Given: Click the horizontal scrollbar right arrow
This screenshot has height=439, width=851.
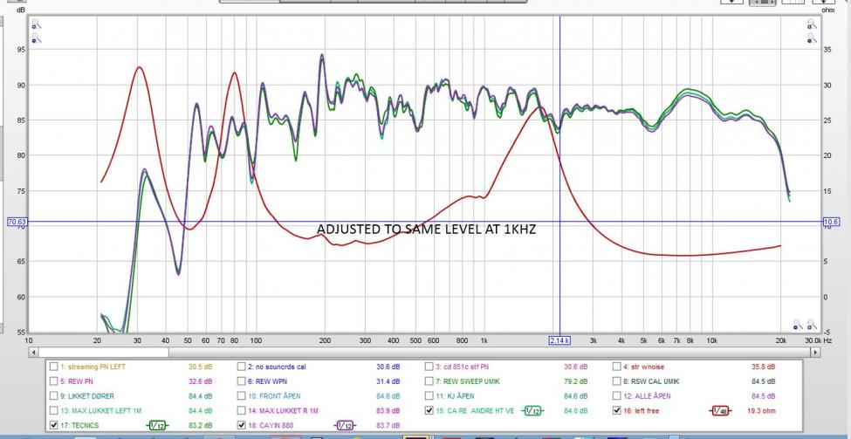Looking at the screenshot, I should click(815, 353).
